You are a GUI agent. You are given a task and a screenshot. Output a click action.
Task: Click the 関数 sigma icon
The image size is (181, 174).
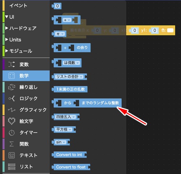(x=12, y=144)
